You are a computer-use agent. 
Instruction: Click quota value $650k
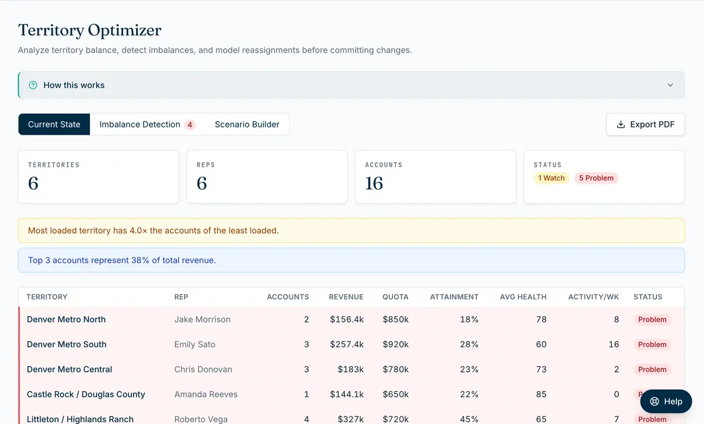click(396, 394)
